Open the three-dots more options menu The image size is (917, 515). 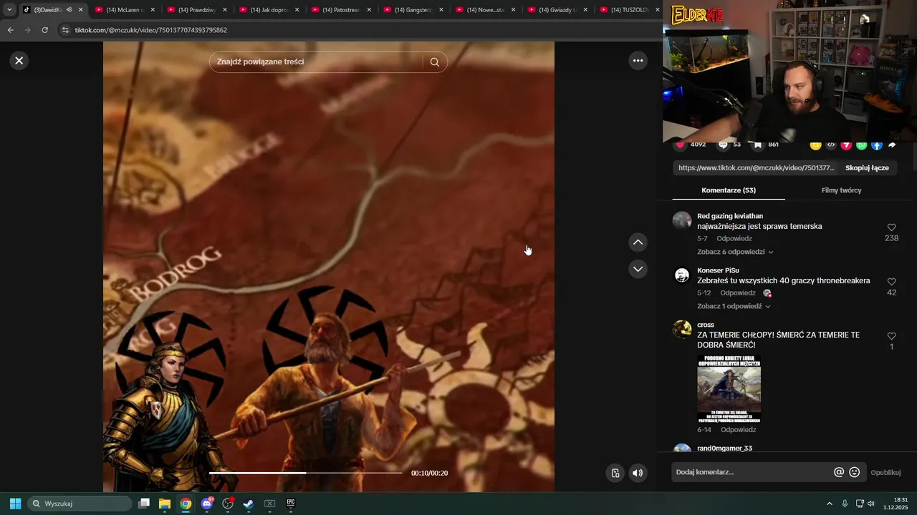638,61
